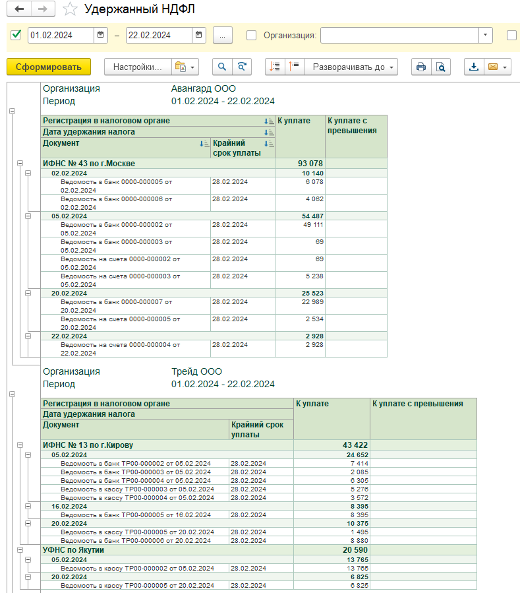This screenshot has height=593, width=520.
Task: Collapse the Авангард ООО organization section
Action: 12,111
